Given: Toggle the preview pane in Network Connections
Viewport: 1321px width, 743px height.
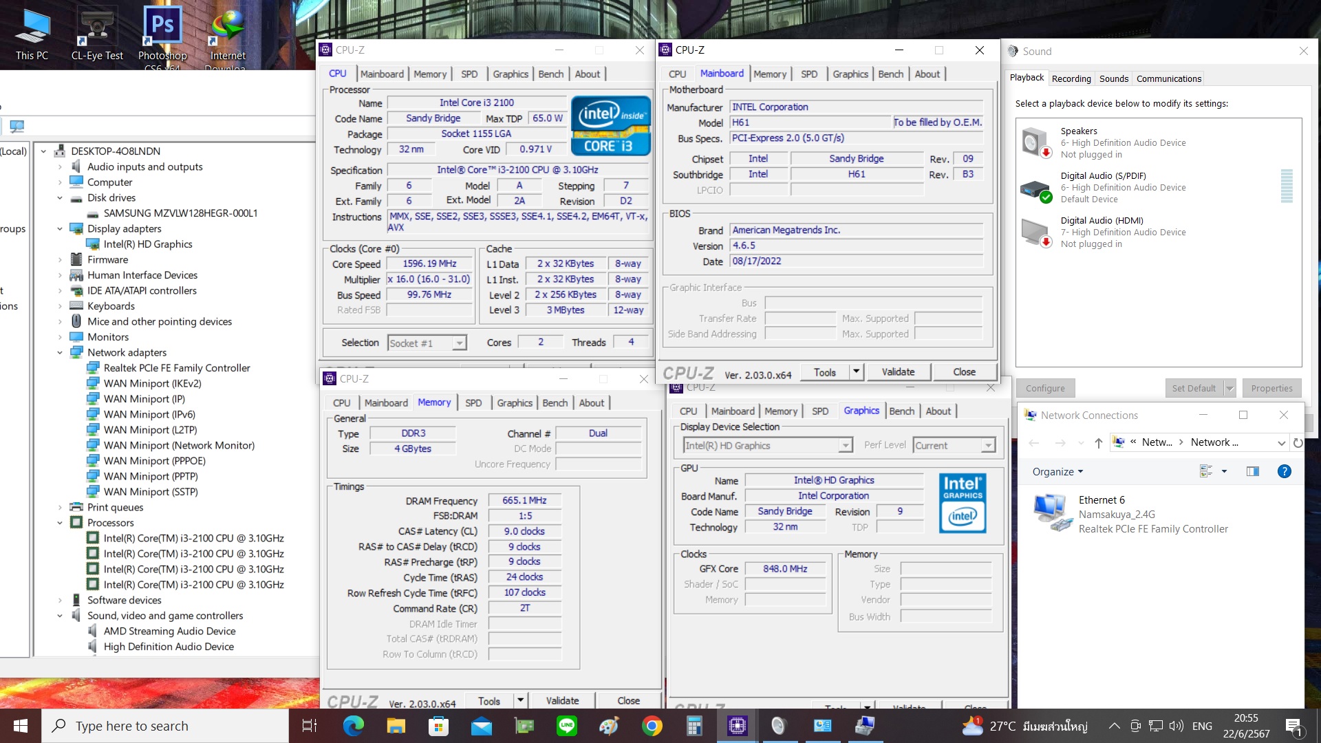Looking at the screenshot, I should 1252,471.
